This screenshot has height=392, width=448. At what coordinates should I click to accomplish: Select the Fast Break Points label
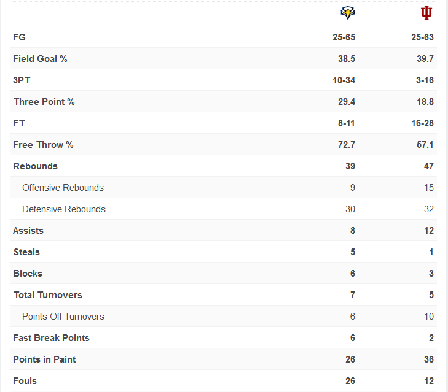tap(51, 338)
